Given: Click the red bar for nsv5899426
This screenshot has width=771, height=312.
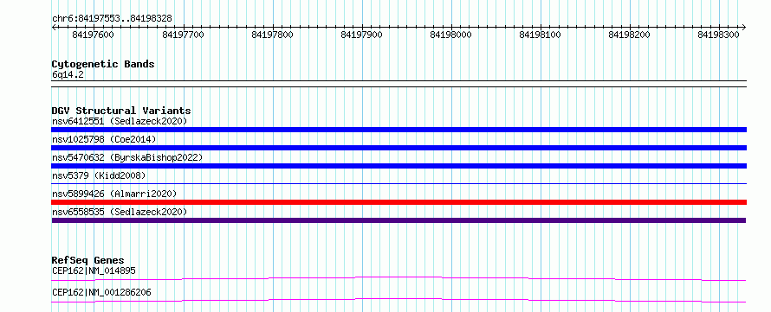Looking at the screenshot, I should (x=398, y=202).
